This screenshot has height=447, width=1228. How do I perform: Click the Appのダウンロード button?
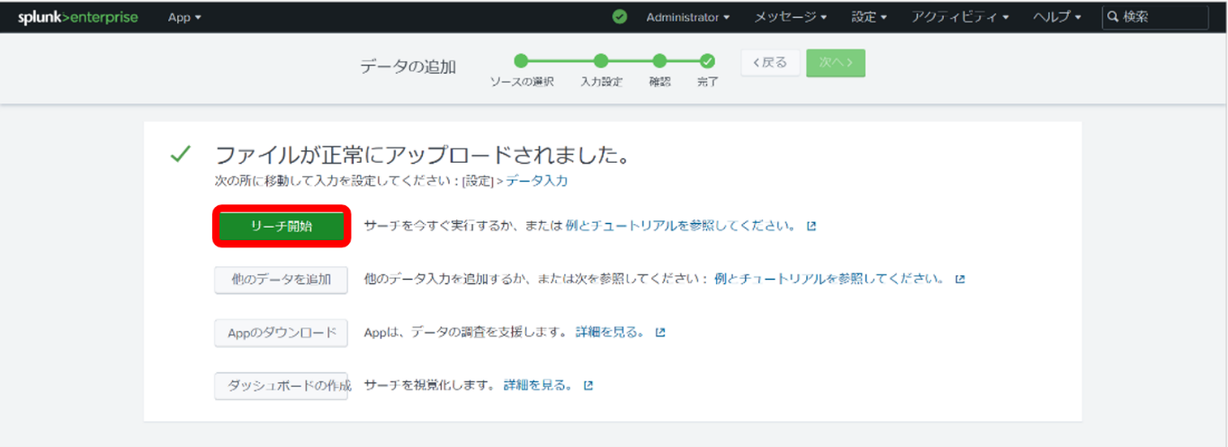click(281, 333)
